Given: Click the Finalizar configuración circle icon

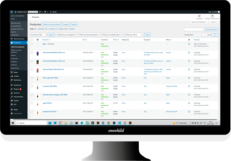Looking at the screenshot, I should [212, 16].
